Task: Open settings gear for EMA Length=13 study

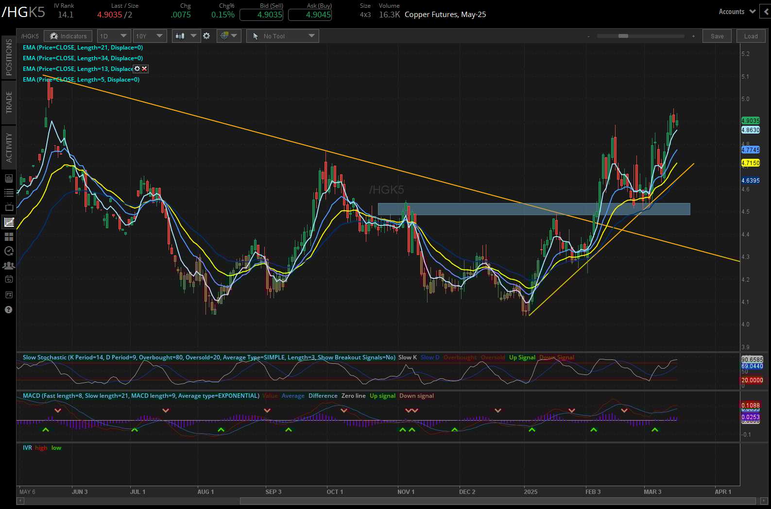Action: click(x=137, y=69)
